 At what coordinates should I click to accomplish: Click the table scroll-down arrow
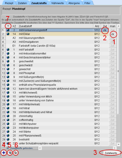pyautogui.click(x=119, y=144)
